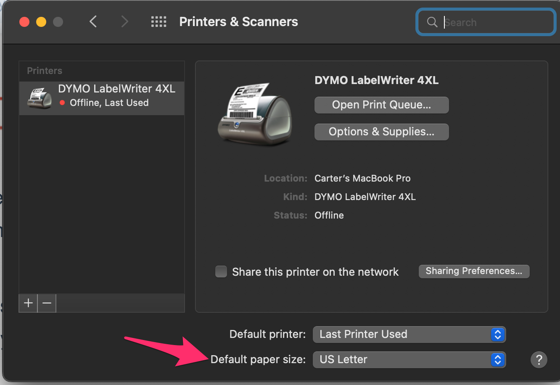Add a printer with the plus button
This screenshot has width=560, height=385.
tap(28, 303)
